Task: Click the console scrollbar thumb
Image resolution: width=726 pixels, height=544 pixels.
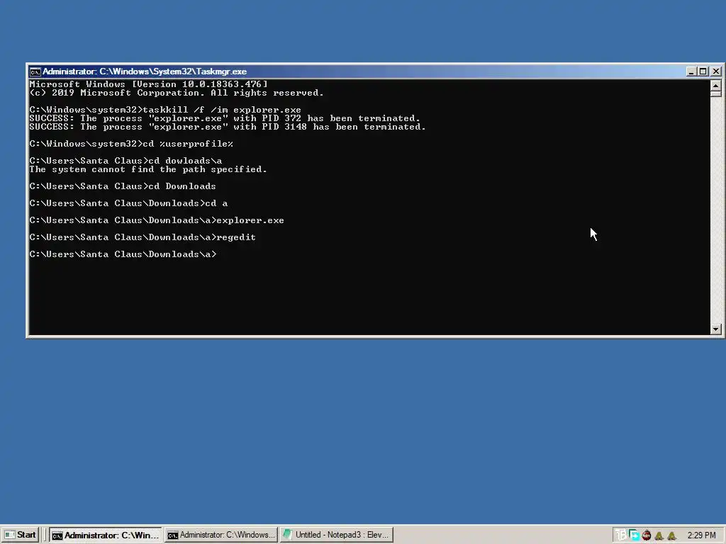Action: point(716,93)
